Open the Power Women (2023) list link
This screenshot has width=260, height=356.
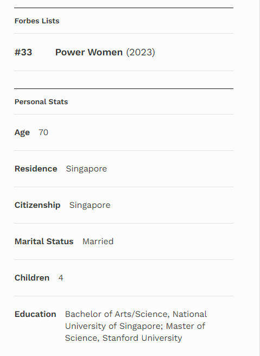[105, 52]
